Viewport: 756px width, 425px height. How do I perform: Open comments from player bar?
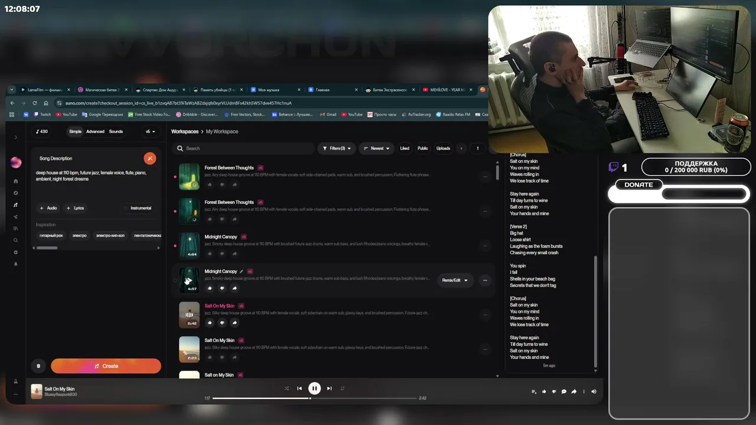click(x=563, y=391)
